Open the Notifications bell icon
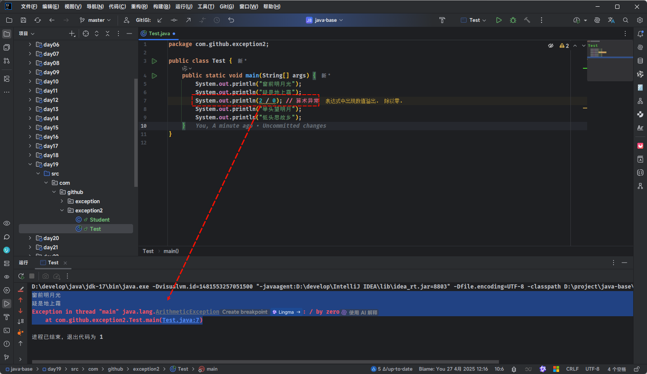Viewport: 647px width, 374px height. pyautogui.click(x=640, y=34)
